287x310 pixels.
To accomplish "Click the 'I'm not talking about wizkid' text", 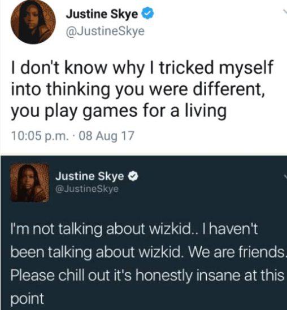I will 100,230.
